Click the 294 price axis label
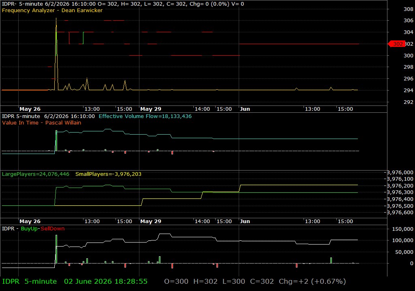 coord(409,90)
